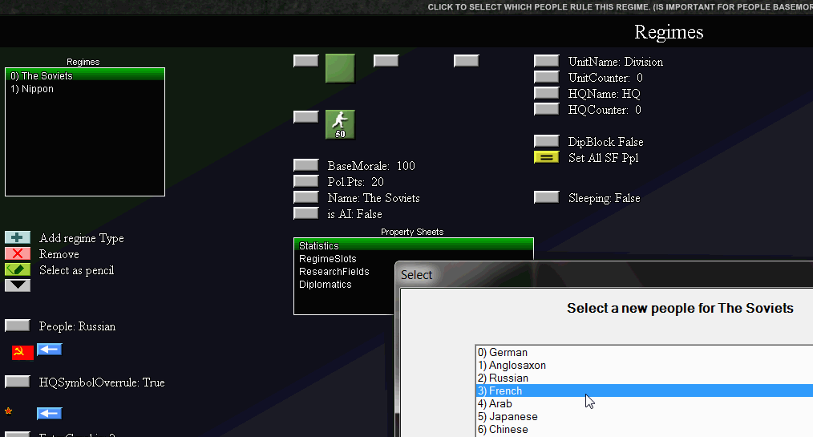Choose Russian in the people list

point(645,378)
